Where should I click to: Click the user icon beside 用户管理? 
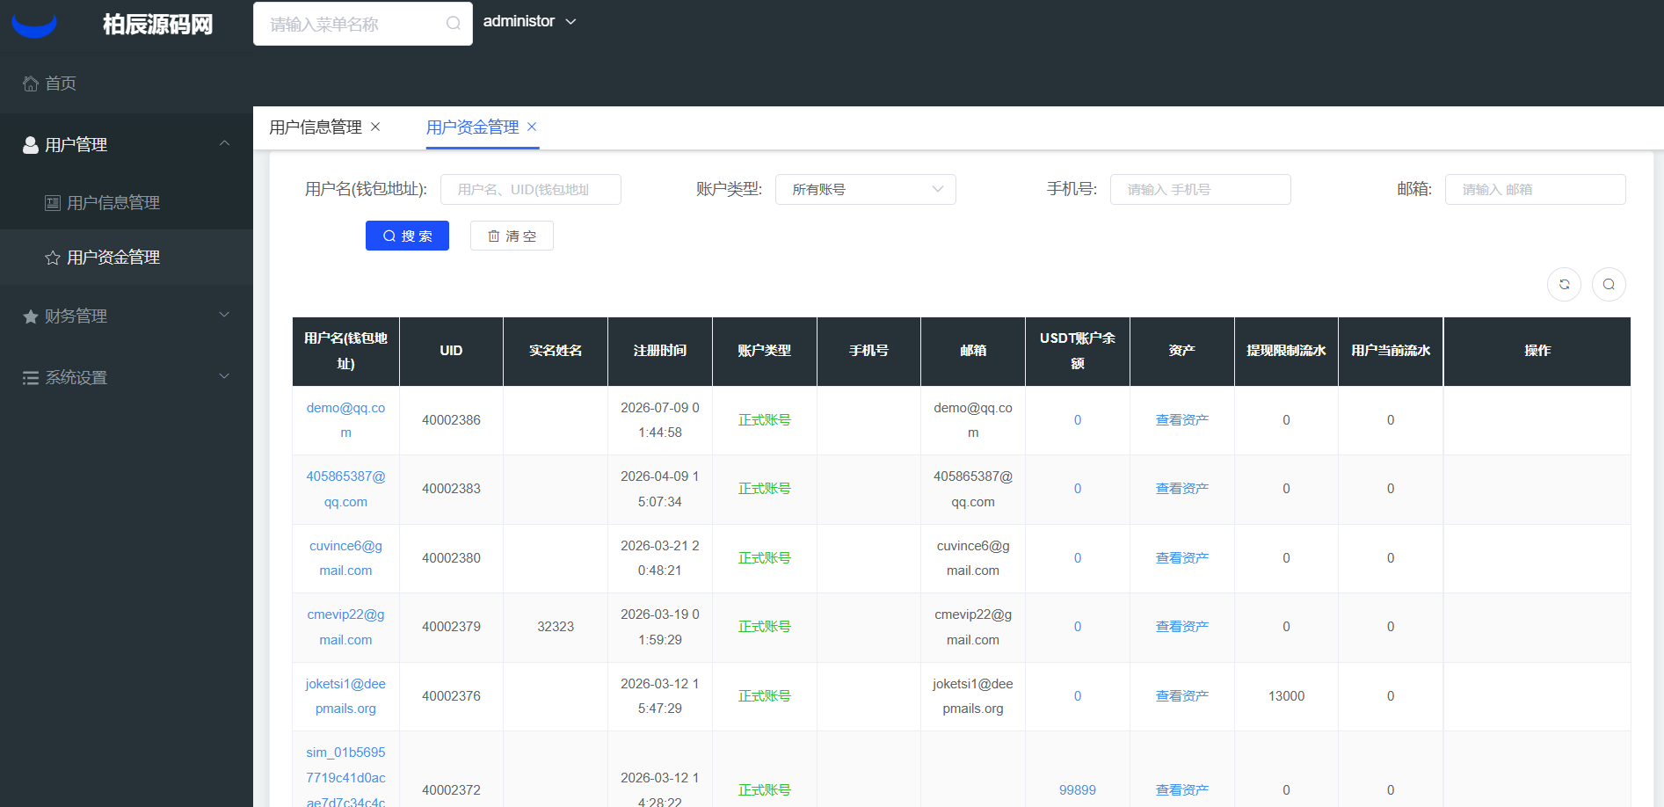[31, 145]
